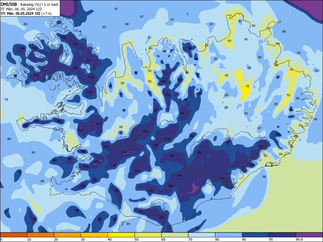The height and width of the screenshot is (242, 323).
Task: Select the initial time line 'IT: Mán. 06. 05. 2024 12Z'
Action: tap(21, 9)
